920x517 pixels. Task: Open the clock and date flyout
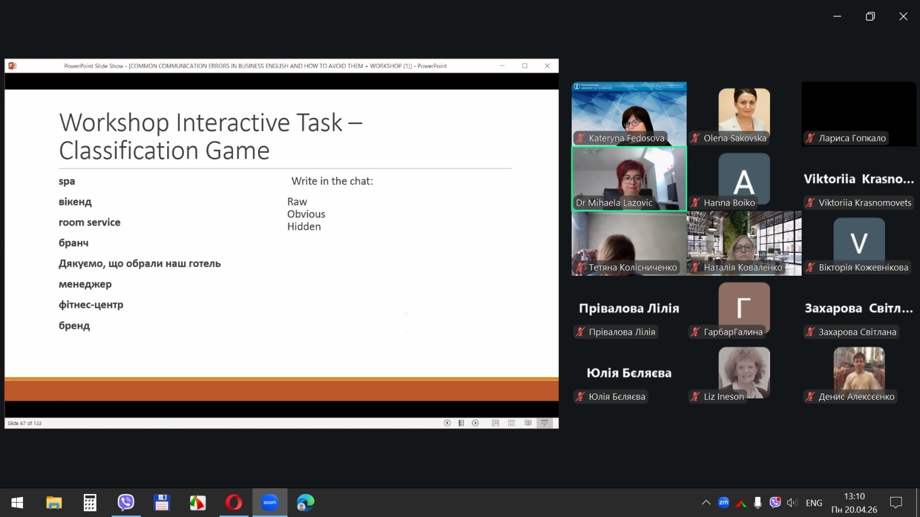(x=854, y=503)
